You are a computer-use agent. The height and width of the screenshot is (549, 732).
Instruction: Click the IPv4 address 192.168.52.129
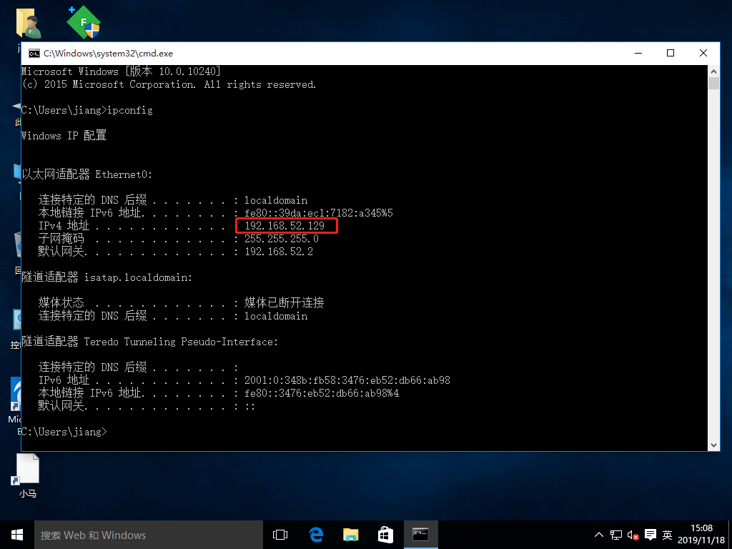pyautogui.click(x=285, y=226)
